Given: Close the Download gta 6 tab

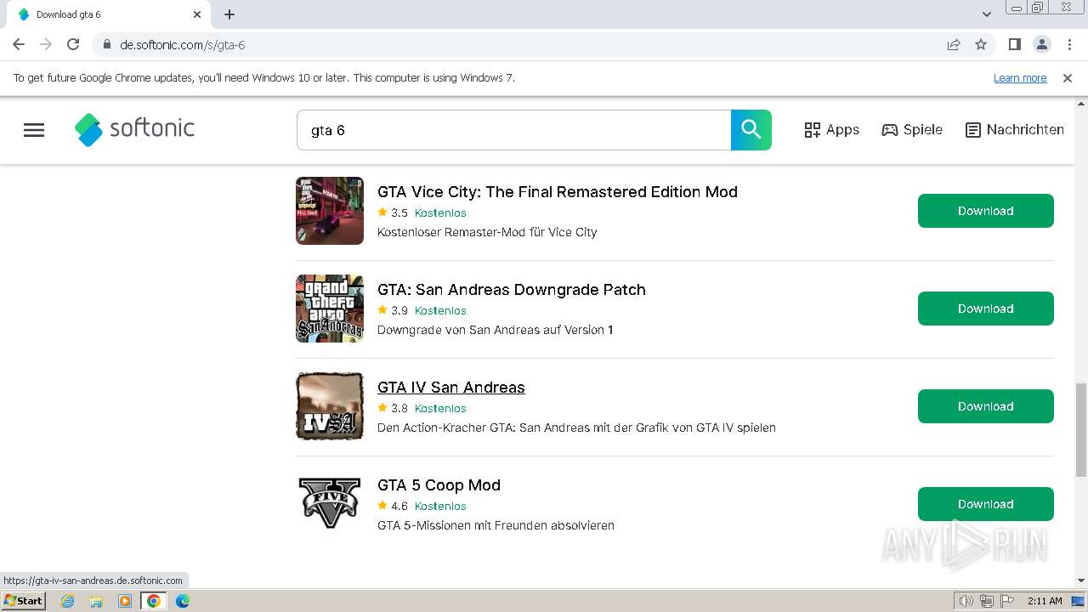Looking at the screenshot, I should (197, 14).
